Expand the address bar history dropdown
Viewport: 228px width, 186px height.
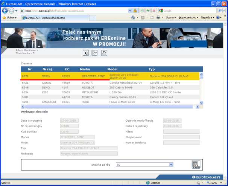click(x=130, y=11)
